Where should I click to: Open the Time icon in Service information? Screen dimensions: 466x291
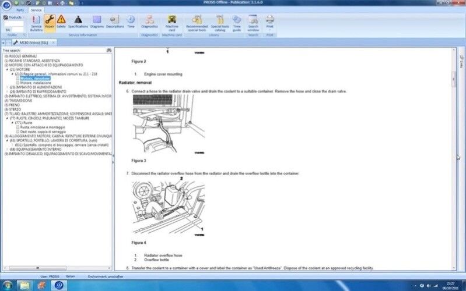(130, 22)
